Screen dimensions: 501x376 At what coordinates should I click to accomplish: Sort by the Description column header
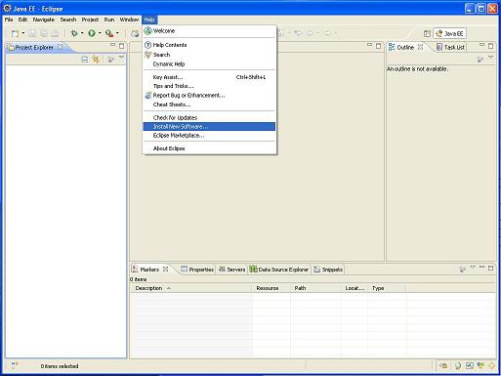point(191,288)
